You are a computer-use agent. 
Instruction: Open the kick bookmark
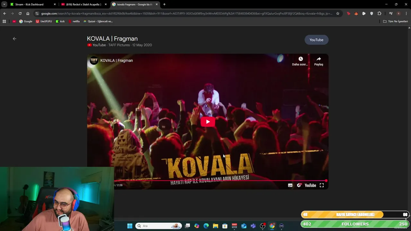pos(60,21)
